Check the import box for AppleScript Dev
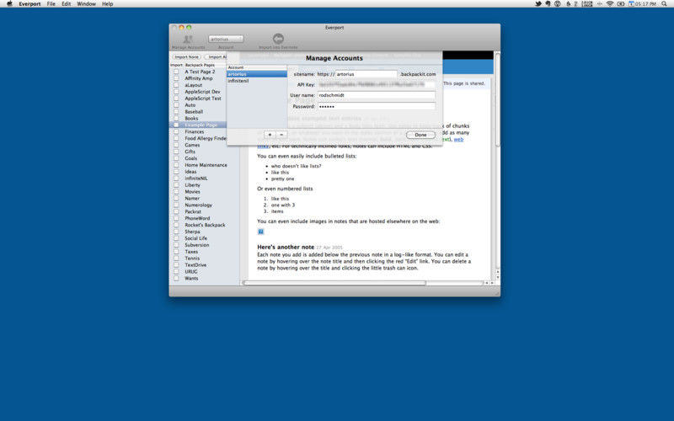 tap(176, 92)
